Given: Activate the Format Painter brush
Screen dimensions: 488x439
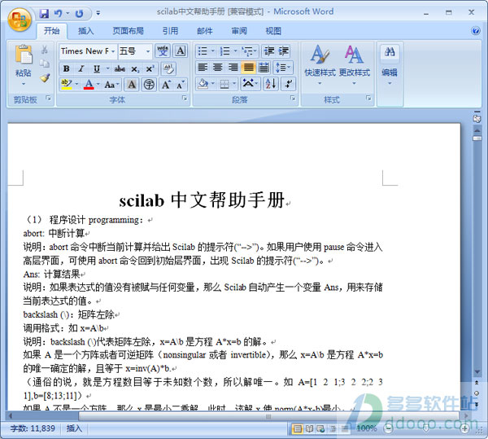Looking at the screenshot, I should (x=45, y=78).
